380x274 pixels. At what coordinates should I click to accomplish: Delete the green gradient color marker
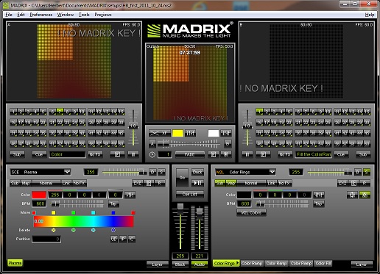[73, 230]
